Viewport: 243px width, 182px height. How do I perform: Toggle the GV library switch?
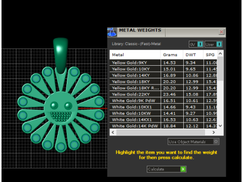196,44
